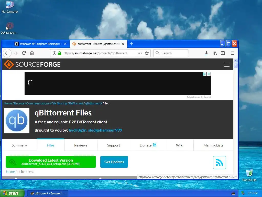Click the system tray network icon

243,193
